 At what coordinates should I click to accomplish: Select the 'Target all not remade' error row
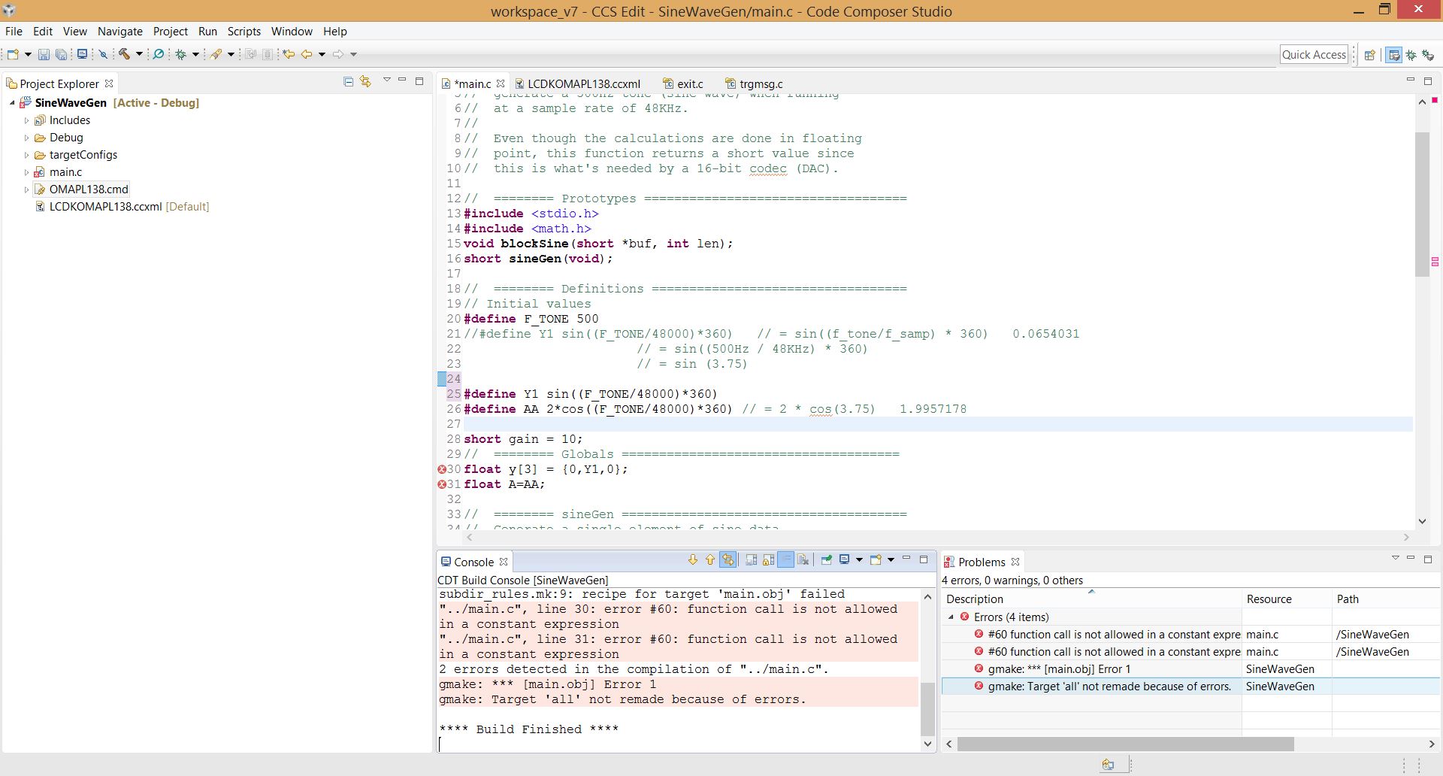point(1109,687)
